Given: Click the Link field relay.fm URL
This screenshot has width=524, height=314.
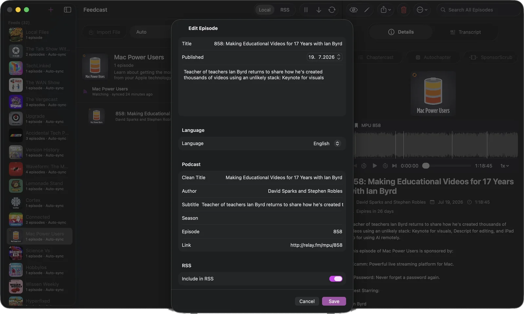Looking at the screenshot, I should click(x=262, y=245).
